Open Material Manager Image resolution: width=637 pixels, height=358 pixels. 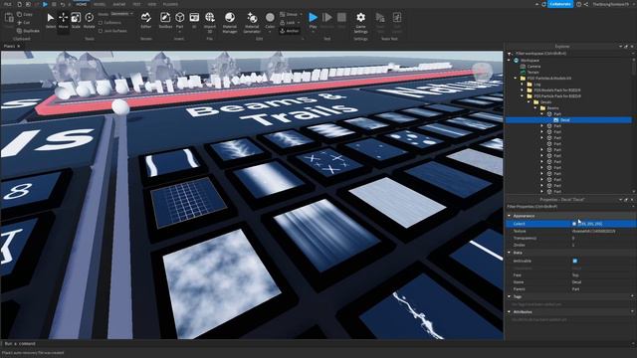pyautogui.click(x=230, y=22)
